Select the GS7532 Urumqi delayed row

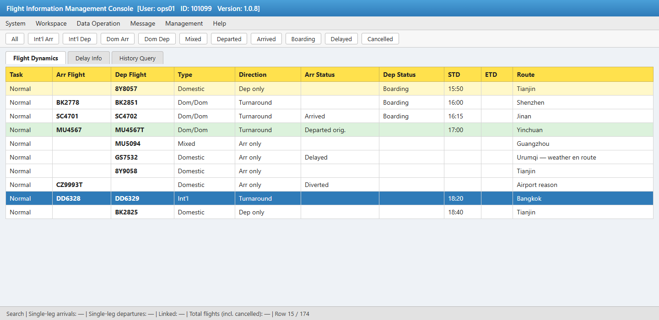point(329,157)
